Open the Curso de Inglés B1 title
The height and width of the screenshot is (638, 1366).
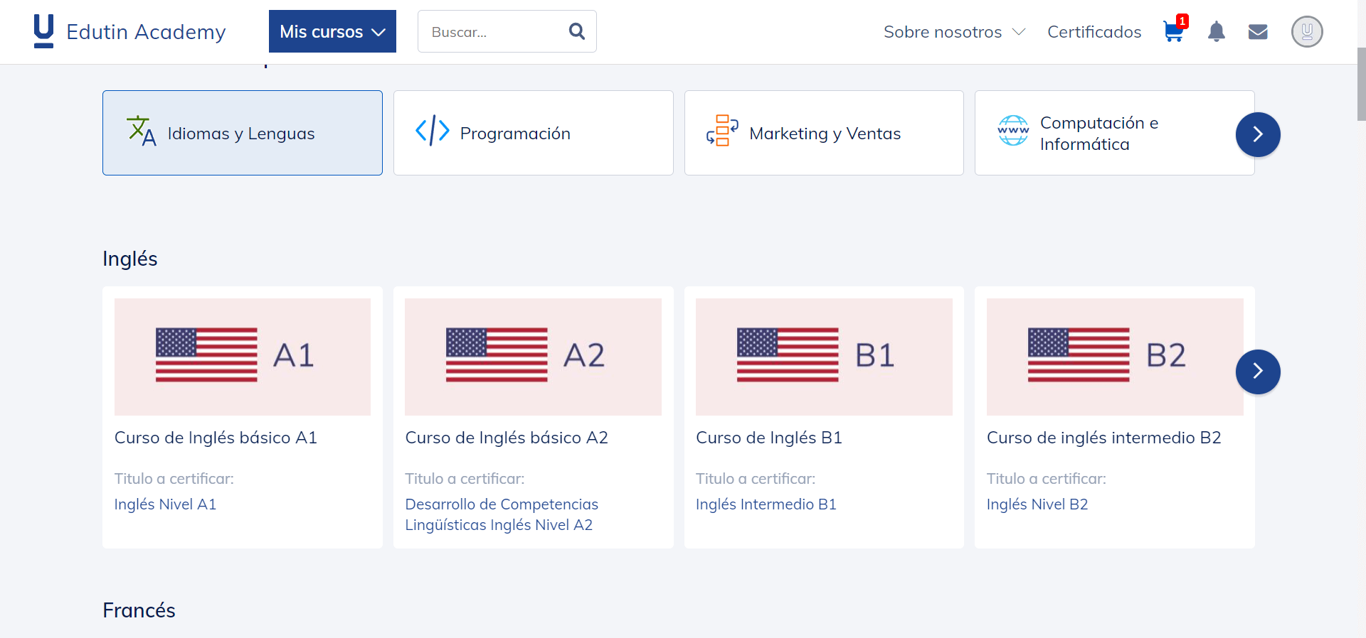click(769, 438)
